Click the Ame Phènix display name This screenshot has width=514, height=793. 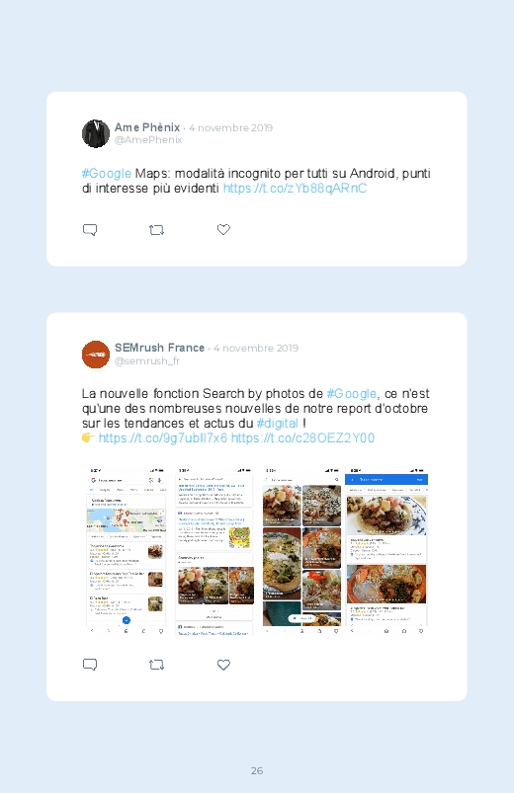(x=147, y=127)
